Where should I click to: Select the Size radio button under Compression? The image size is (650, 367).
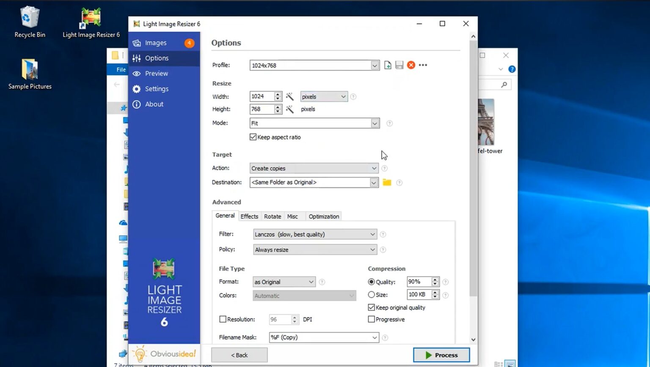tap(371, 295)
